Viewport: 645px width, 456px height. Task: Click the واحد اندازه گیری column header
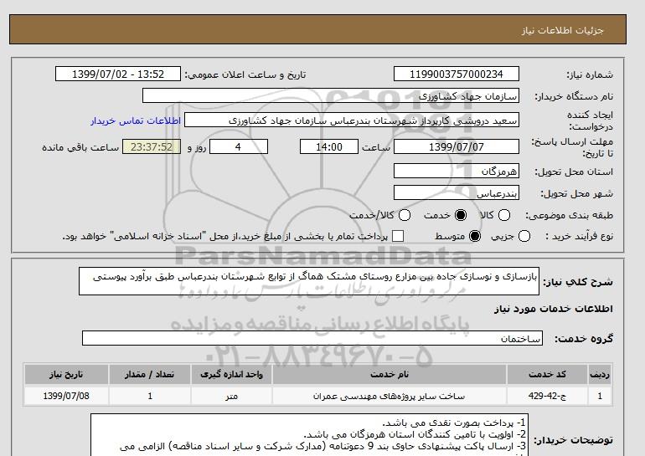(x=231, y=374)
